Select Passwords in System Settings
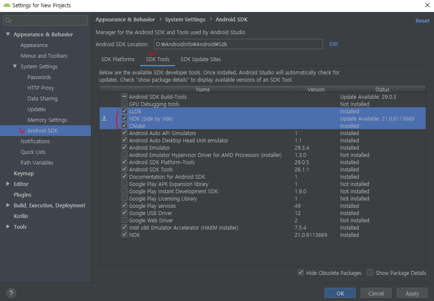This screenshot has width=434, height=301. pos(39,77)
